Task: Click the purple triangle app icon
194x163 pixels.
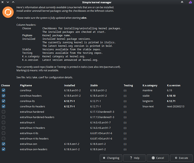Action: [x=190, y=2]
